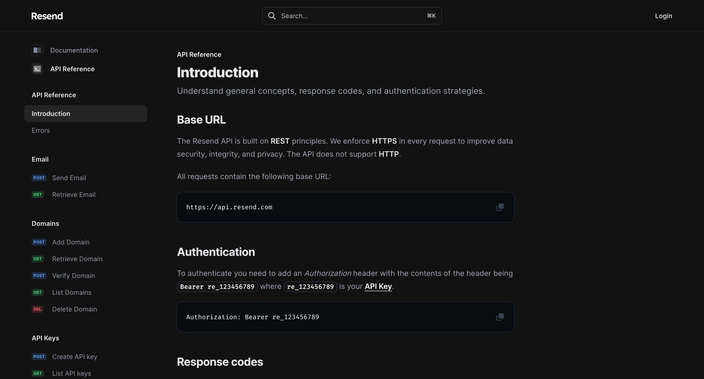Click the POST badge beside Create API key
This screenshot has height=379, width=704.
click(39, 357)
